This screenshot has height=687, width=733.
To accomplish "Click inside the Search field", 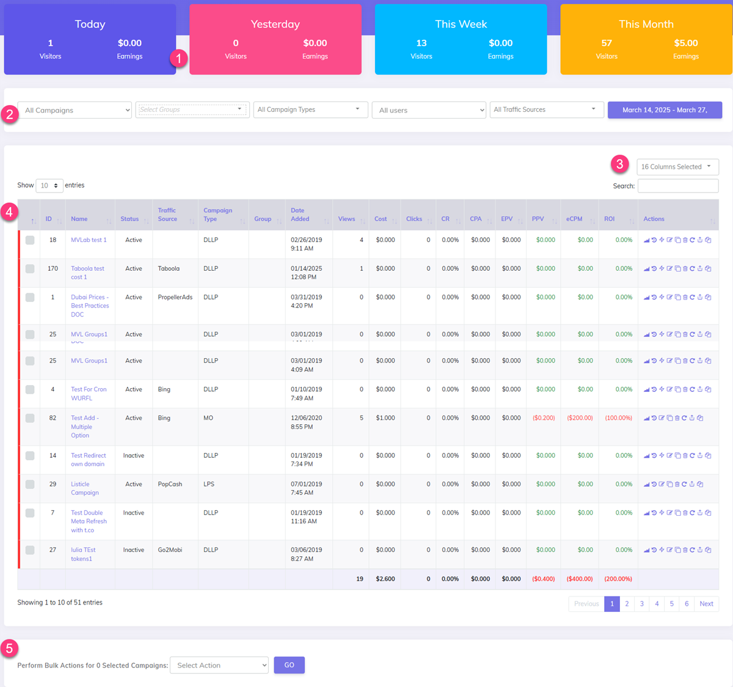I will (677, 186).
